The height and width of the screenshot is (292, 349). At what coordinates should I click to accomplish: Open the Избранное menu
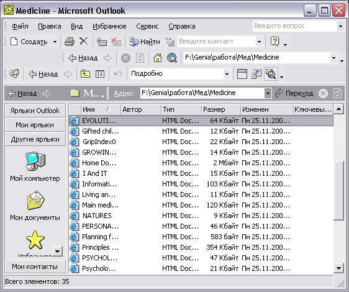coord(109,26)
